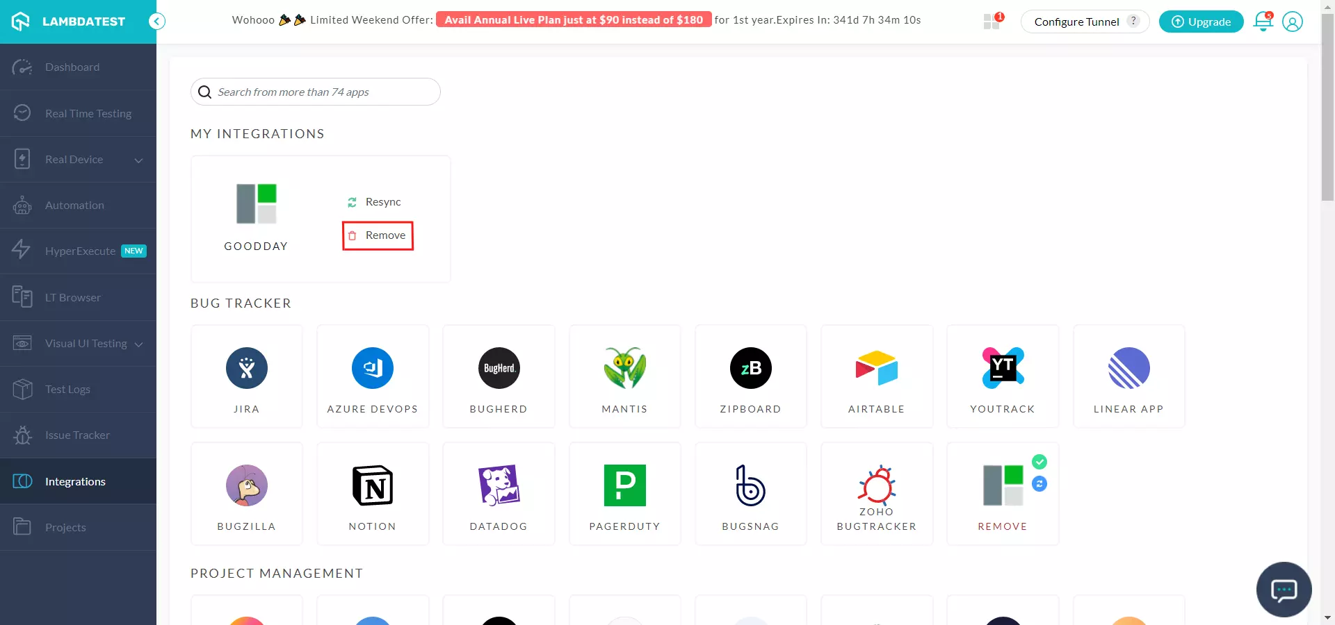
Task: Select the BugHerd integration icon
Action: point(499,368)
